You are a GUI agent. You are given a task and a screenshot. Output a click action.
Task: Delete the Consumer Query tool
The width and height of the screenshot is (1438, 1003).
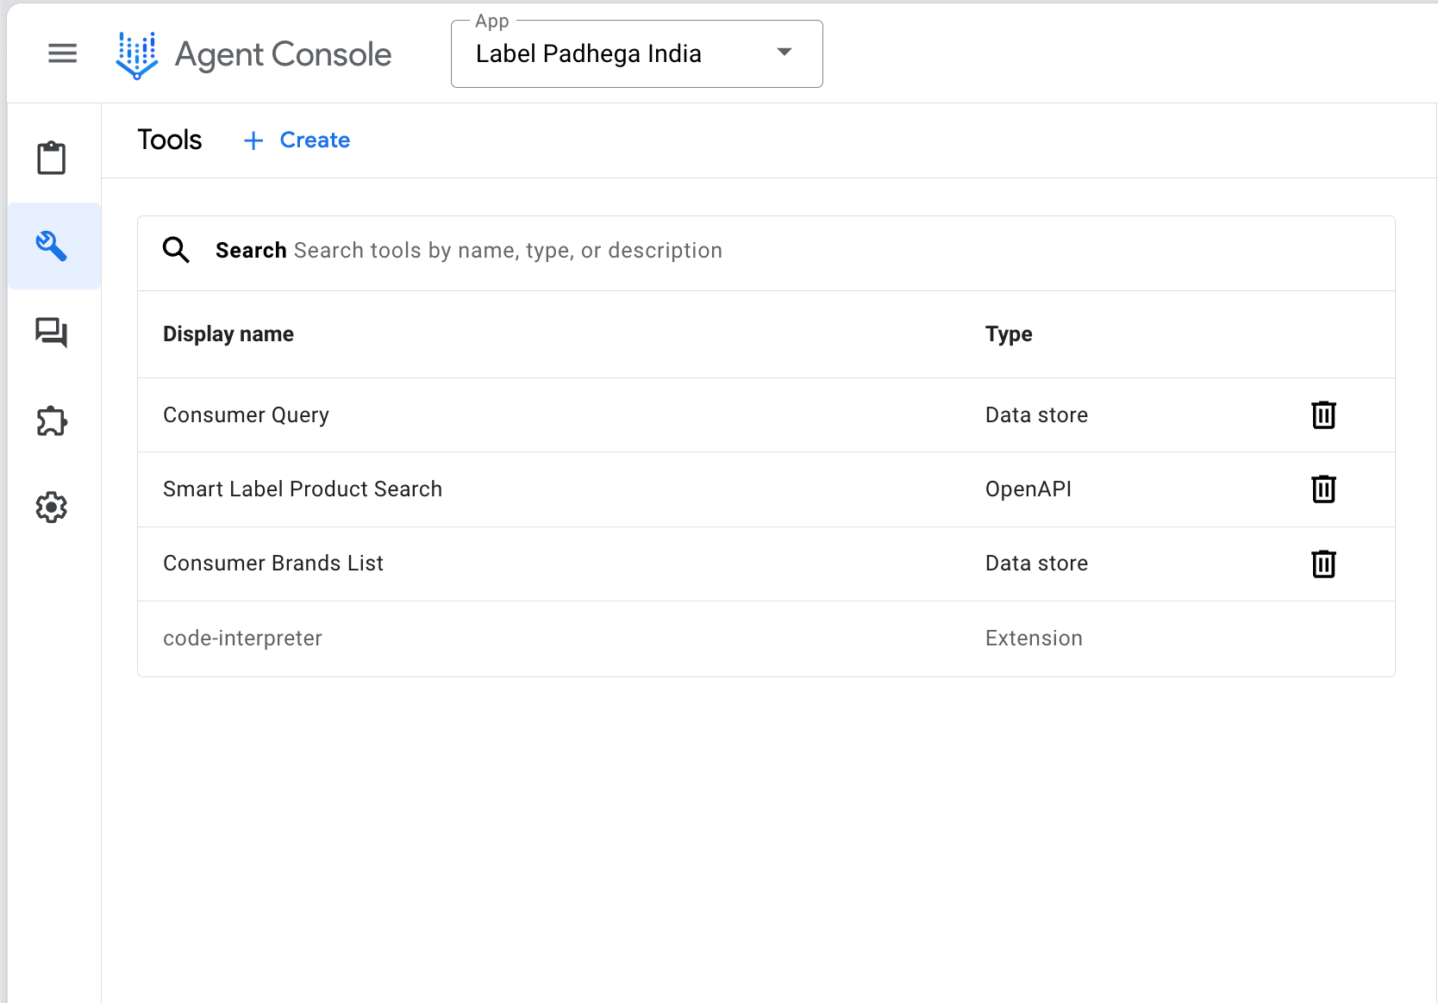(x=1323, y=415)
